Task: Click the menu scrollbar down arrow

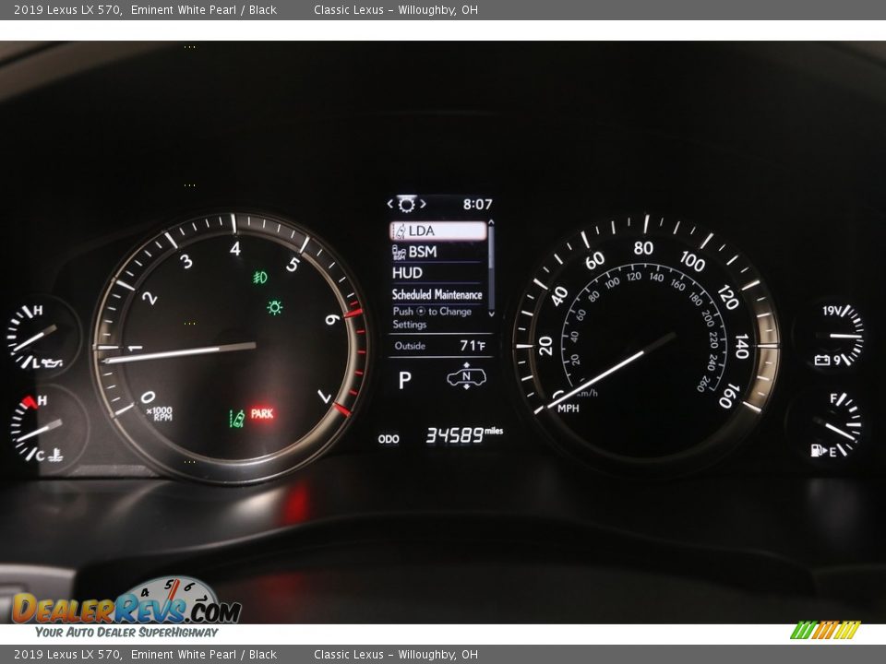Action: pyautogui.click(x=491, y=314)
